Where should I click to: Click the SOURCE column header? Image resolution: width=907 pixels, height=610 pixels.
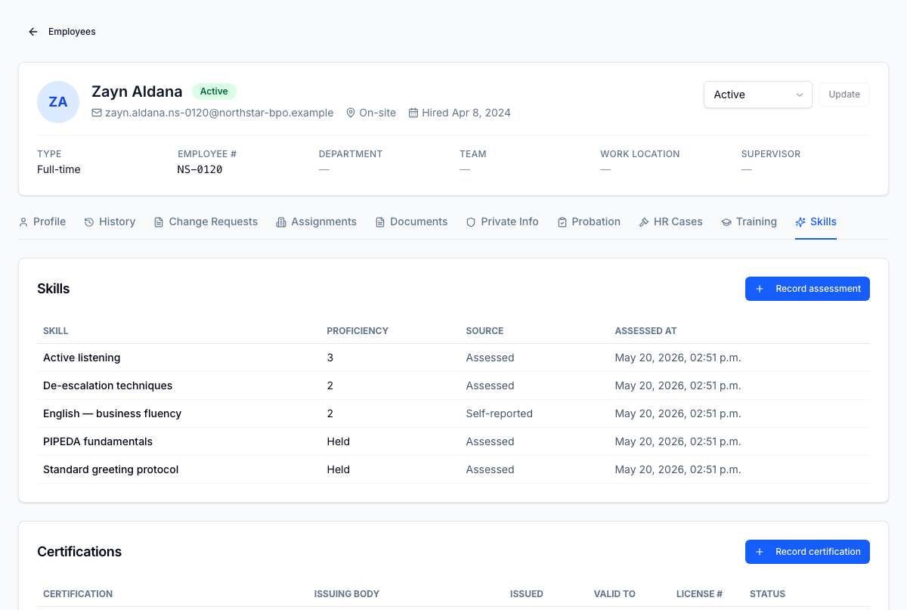click(x=484, y=331)
